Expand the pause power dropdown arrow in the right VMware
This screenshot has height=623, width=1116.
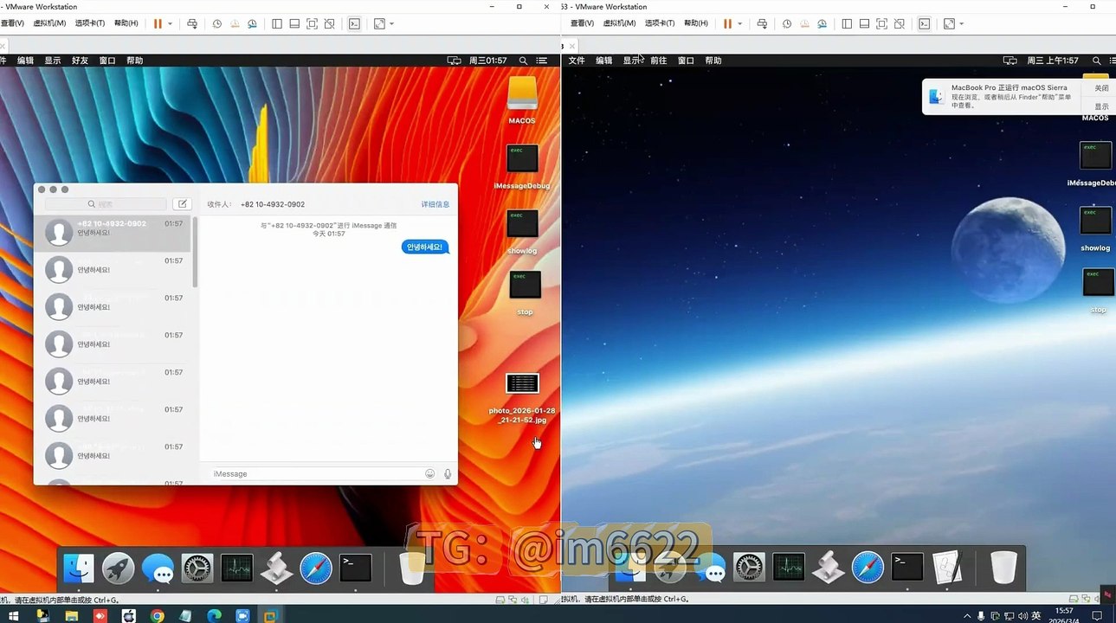coord(739,23)
